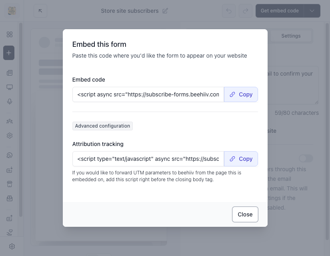Select the attribution tracking code field

148,159
